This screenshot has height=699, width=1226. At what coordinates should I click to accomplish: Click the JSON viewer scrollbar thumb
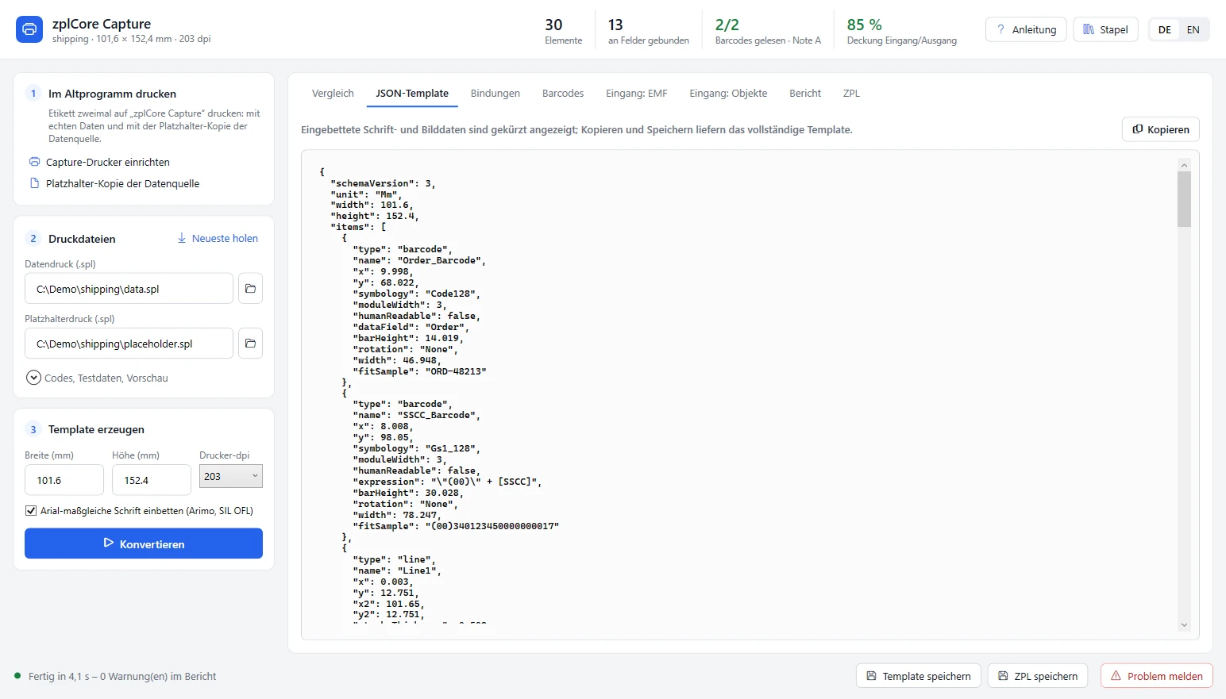tap(1184, 199)
